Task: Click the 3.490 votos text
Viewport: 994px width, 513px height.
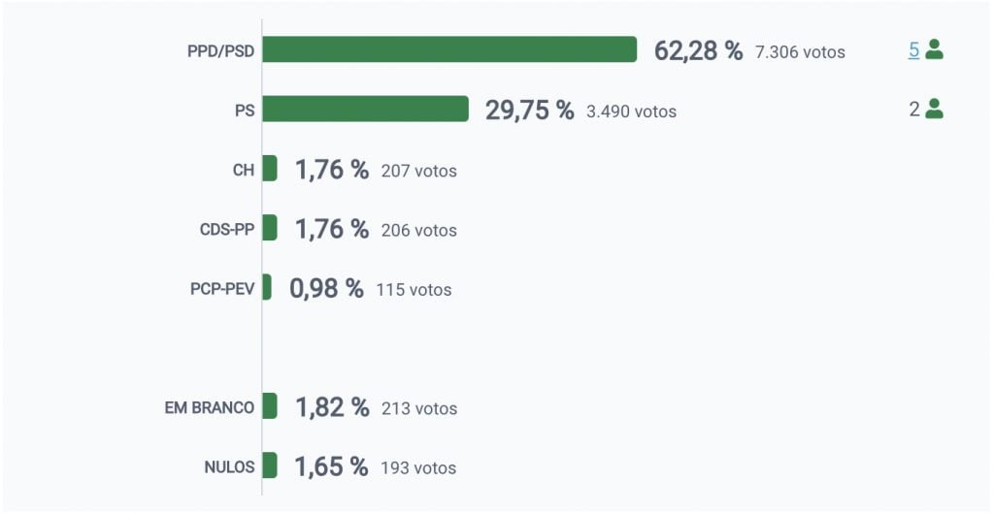Action: [631, 112]
